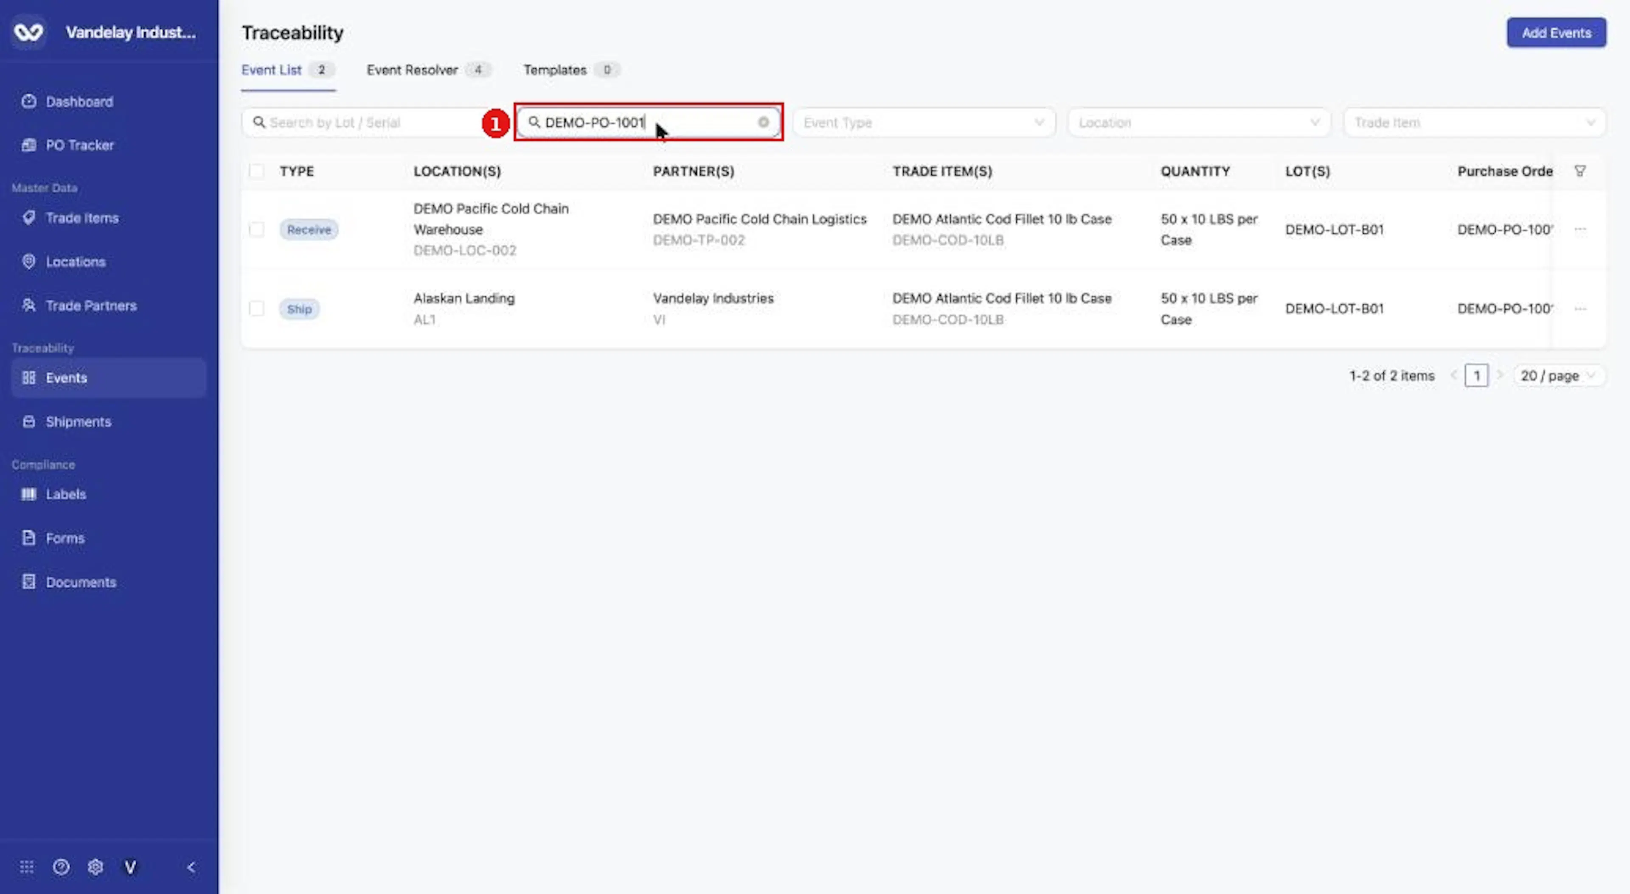Check the Ship event row checkbox
The height and width of the screenshot is (894, 1630).
256,309
